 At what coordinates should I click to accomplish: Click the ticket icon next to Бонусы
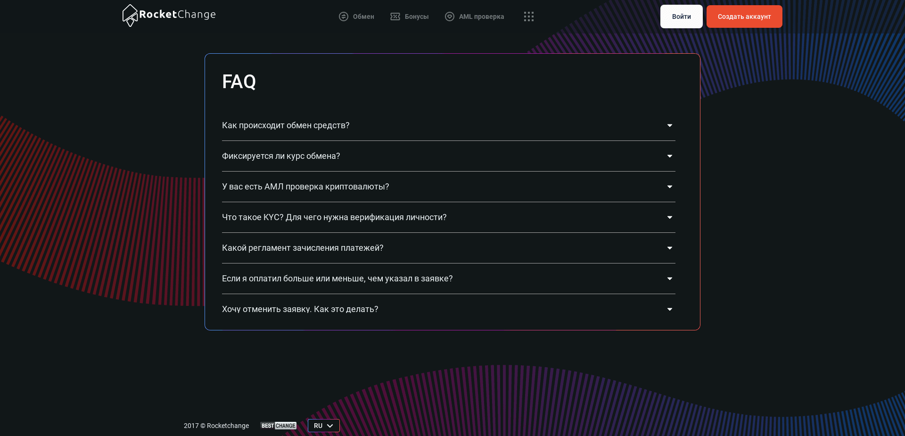tap(395, 16)
